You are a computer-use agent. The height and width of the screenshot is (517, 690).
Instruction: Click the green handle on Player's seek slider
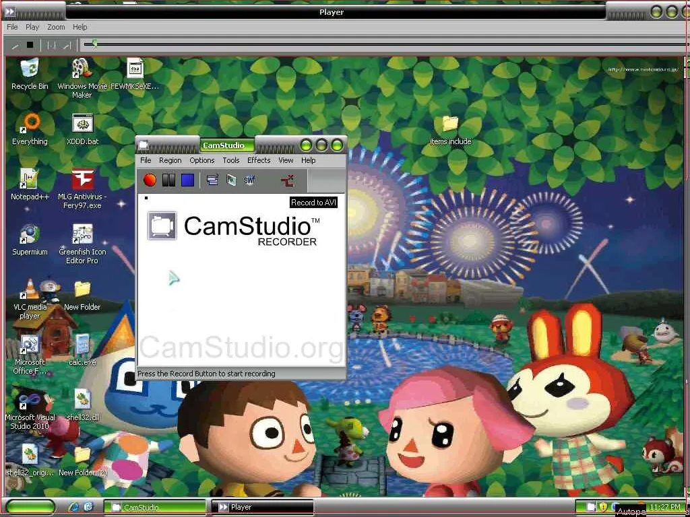[x=94, y=44]
